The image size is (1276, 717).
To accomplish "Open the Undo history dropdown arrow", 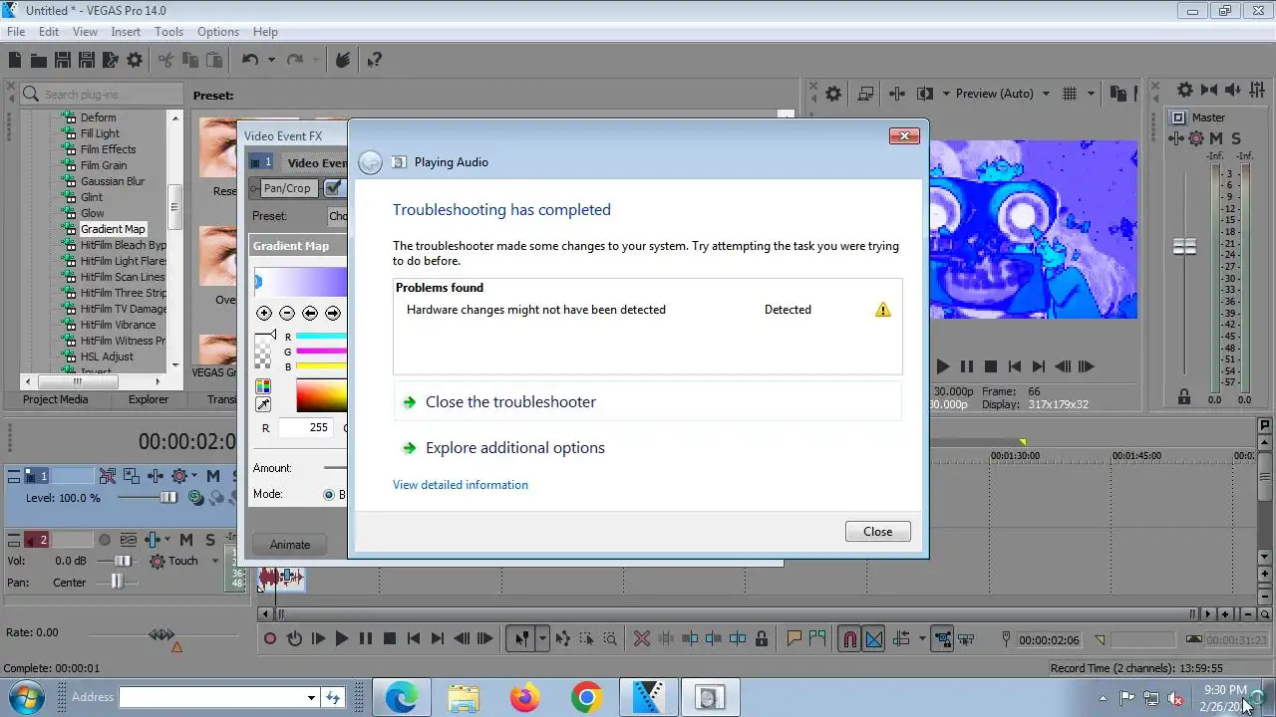I will point(271,60).
